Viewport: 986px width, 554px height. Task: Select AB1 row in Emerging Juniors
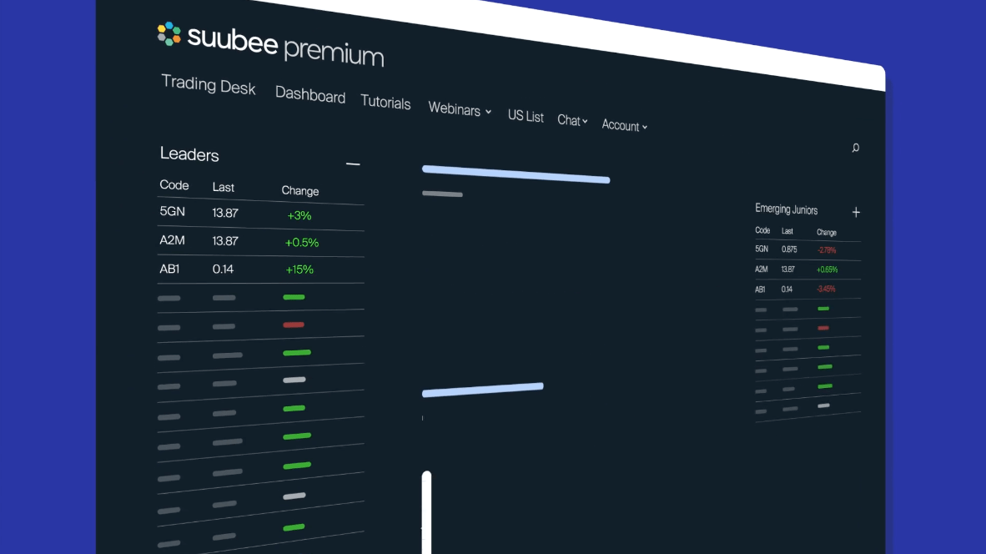[x=808, y=290]
